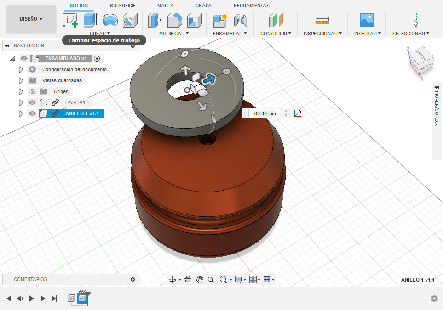Screen dimensions: 443x310
Task: Switch to the MALLA tab
Action: click(166, 6)
